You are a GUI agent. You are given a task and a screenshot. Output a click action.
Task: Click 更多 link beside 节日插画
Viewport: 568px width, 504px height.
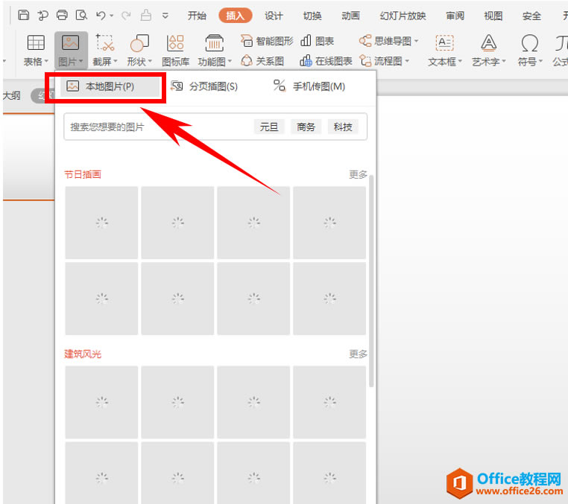tap(358, 174)
